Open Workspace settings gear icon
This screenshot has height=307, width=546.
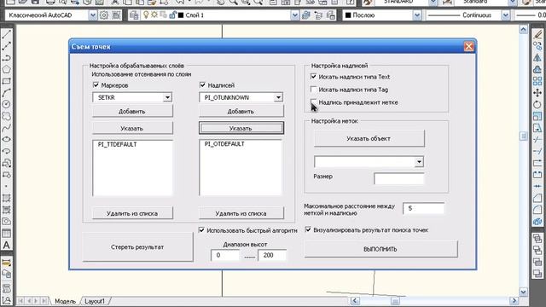[104, 15]
